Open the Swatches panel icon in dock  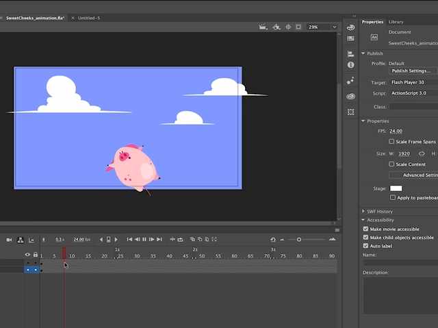(351, 38)
